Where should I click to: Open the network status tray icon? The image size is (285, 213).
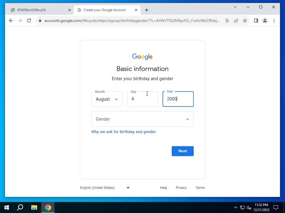[242, 207]
